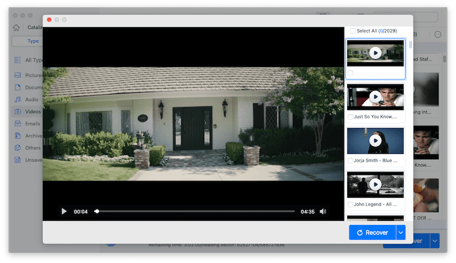The image size is (456, 263).
Task: Click the video seek bar track
Action: tap(194, 211)
